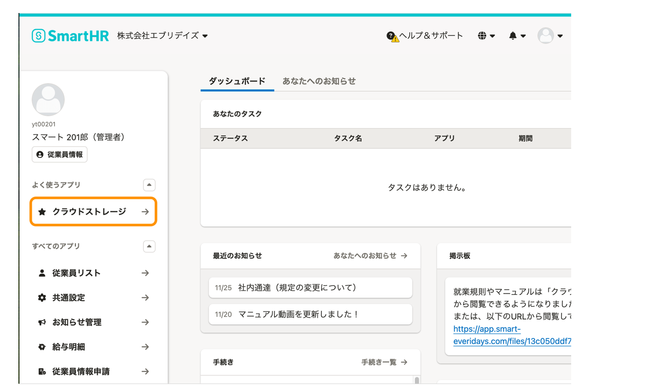Open the help and support icon

click(x=391, y=36)
